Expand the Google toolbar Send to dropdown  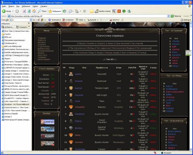[114, 20]
